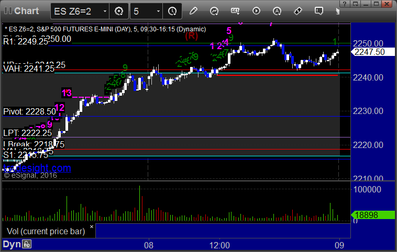This screenshot has height=252, width=397.
Task: Maximize the chart window
Action: (377, 4)
